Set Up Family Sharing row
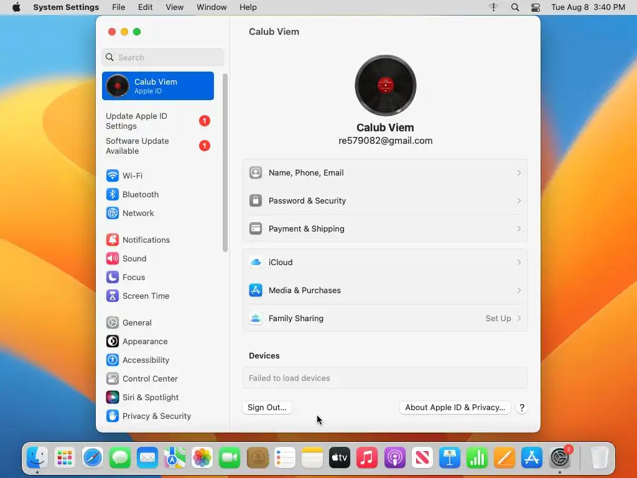The width and height of the screenshot is (637, 478). coord(385,319)
